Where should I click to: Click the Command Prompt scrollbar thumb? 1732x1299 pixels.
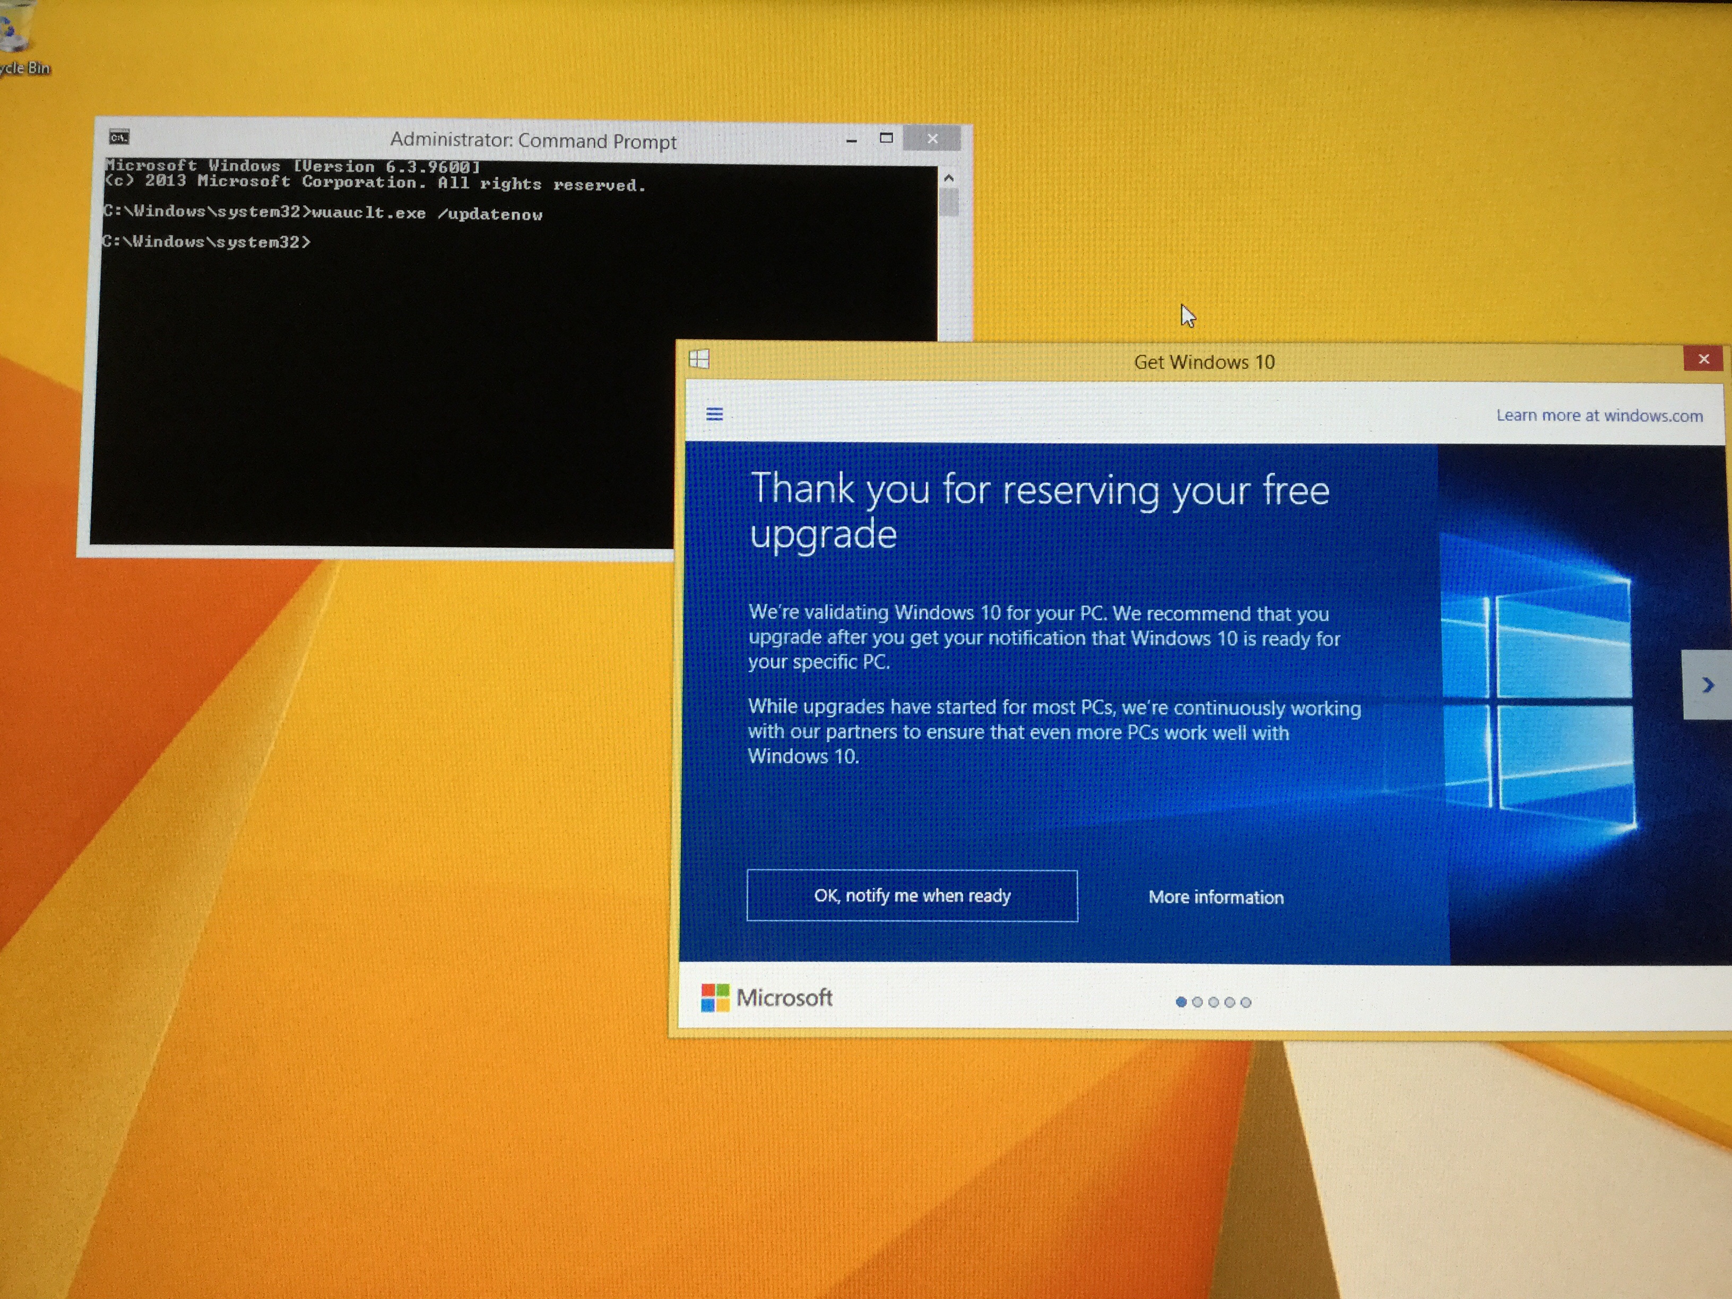[949, 203]
